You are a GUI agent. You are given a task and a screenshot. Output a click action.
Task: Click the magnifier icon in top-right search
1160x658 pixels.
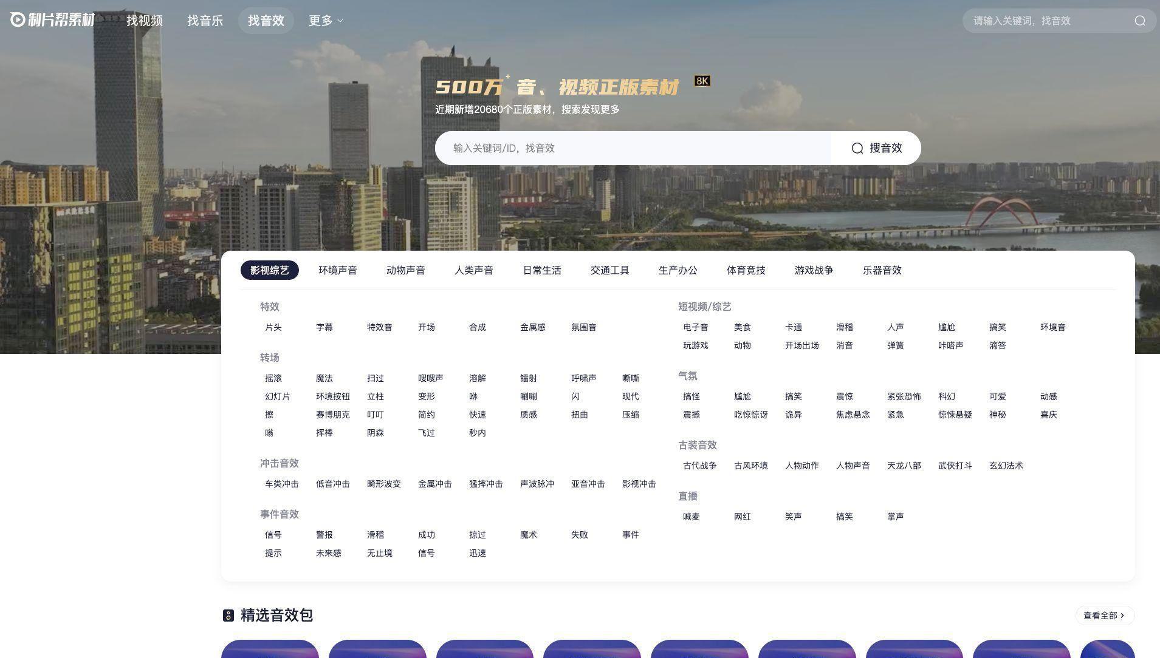[1139, 21]
